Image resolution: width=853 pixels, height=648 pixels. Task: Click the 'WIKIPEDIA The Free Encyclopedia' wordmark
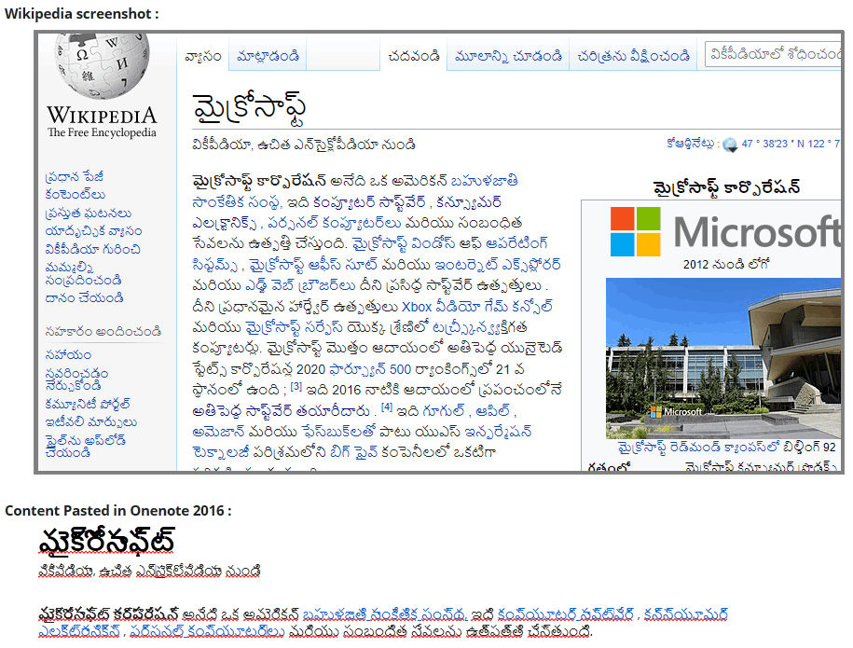pos(102,122)
